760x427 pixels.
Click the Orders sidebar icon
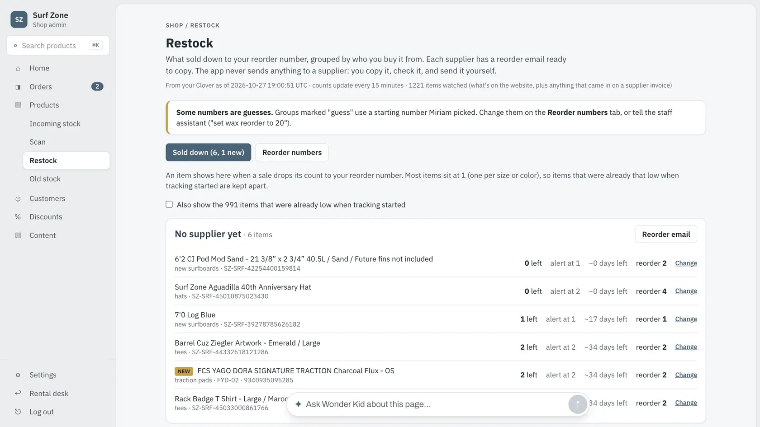[18, 87]
